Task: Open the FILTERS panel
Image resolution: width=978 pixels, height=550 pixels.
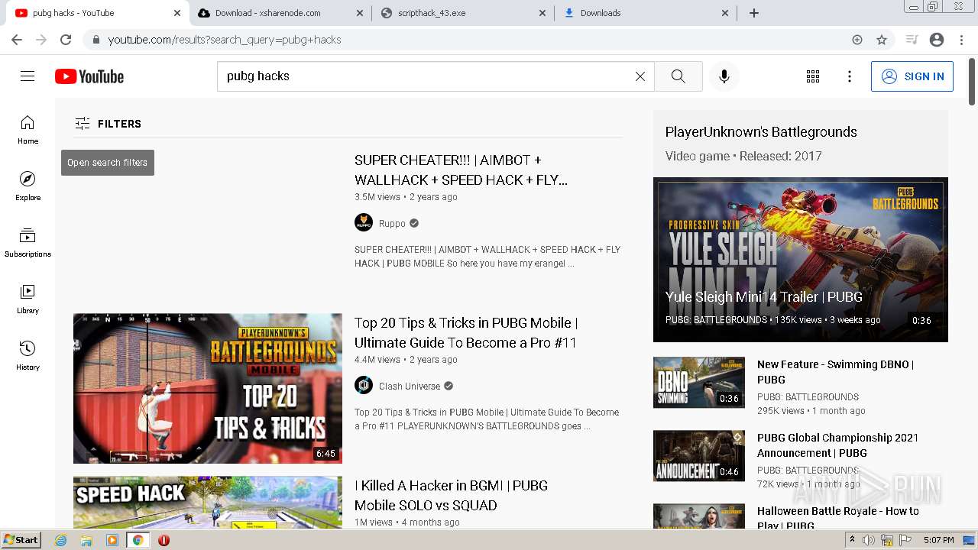Action: (108, 124)
